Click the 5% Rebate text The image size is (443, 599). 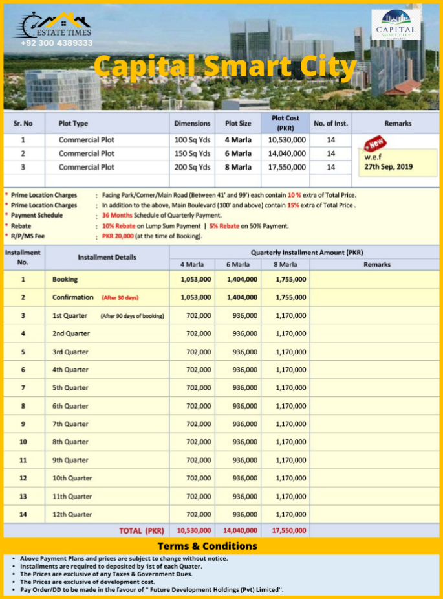click(x=224, y=226)
